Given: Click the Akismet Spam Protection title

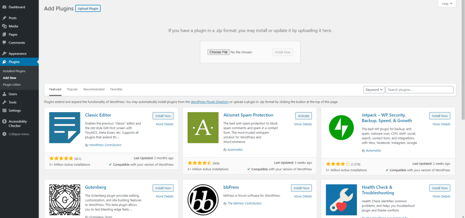Looking at the screenshot, I should (248, 115).
